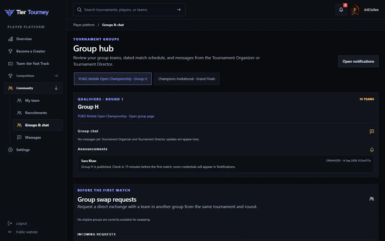Click Open notifications button

(x=358, y=61)
